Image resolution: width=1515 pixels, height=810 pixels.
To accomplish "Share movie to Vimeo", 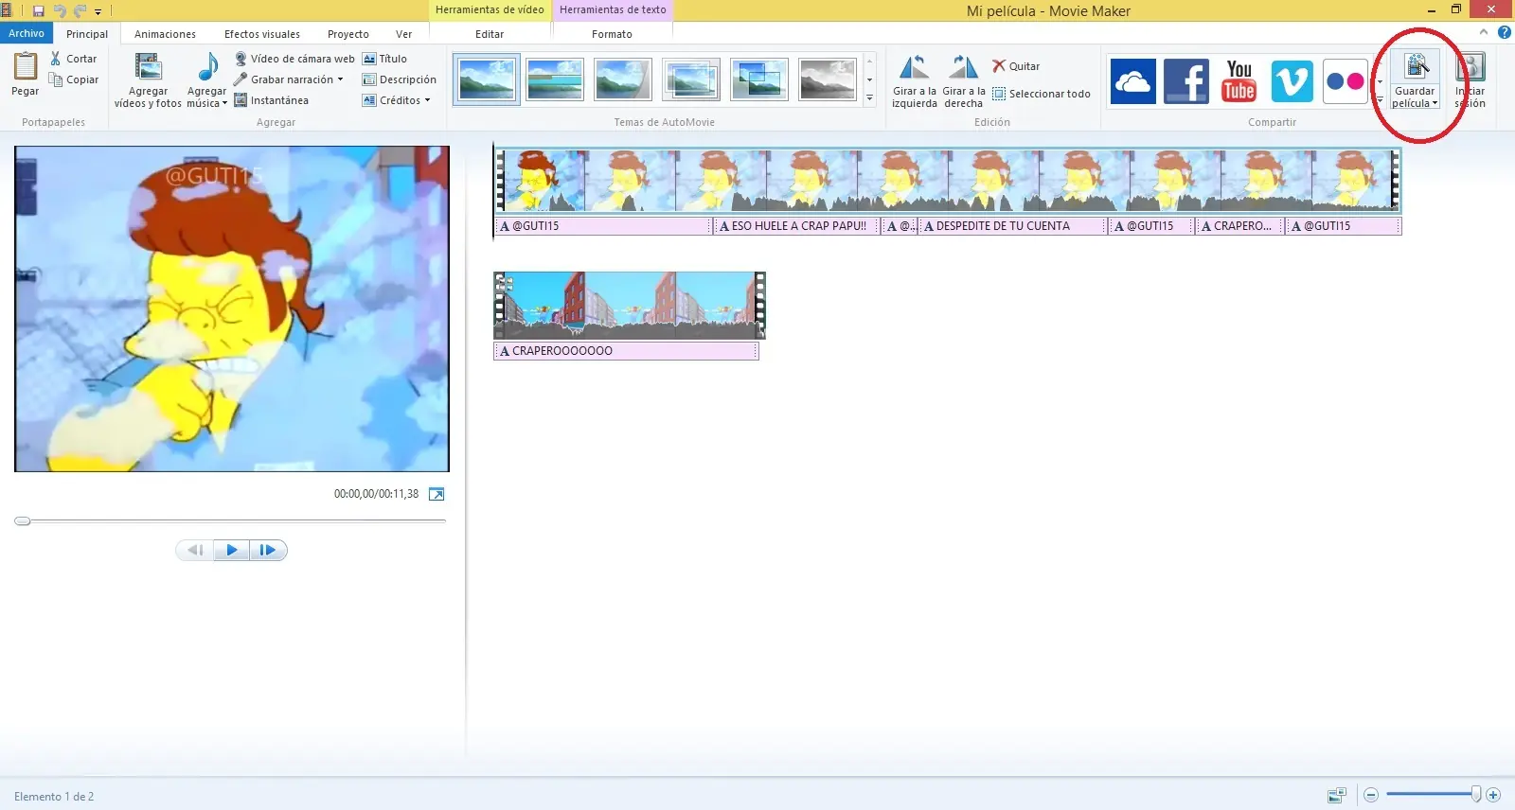I will click(1292, 81).
